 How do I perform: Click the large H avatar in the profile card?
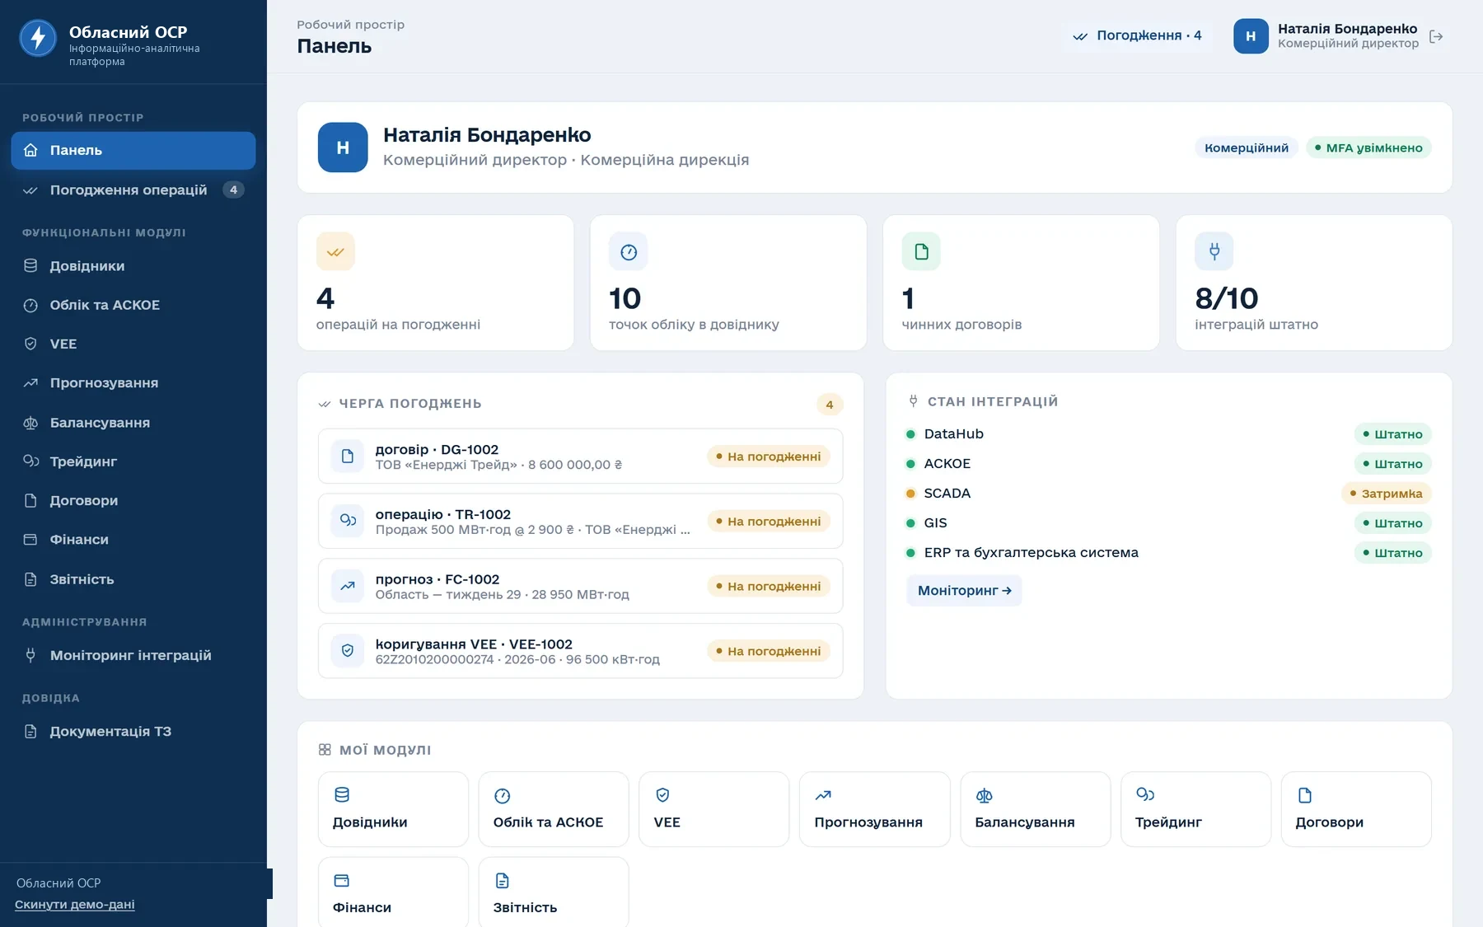coord(343,147)
